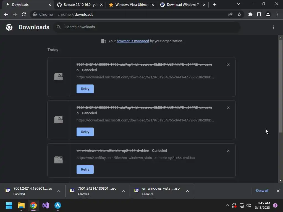Click the sync icon with red dot in tray
This screenshot has width=283, height=212.
tap(234, 205)
